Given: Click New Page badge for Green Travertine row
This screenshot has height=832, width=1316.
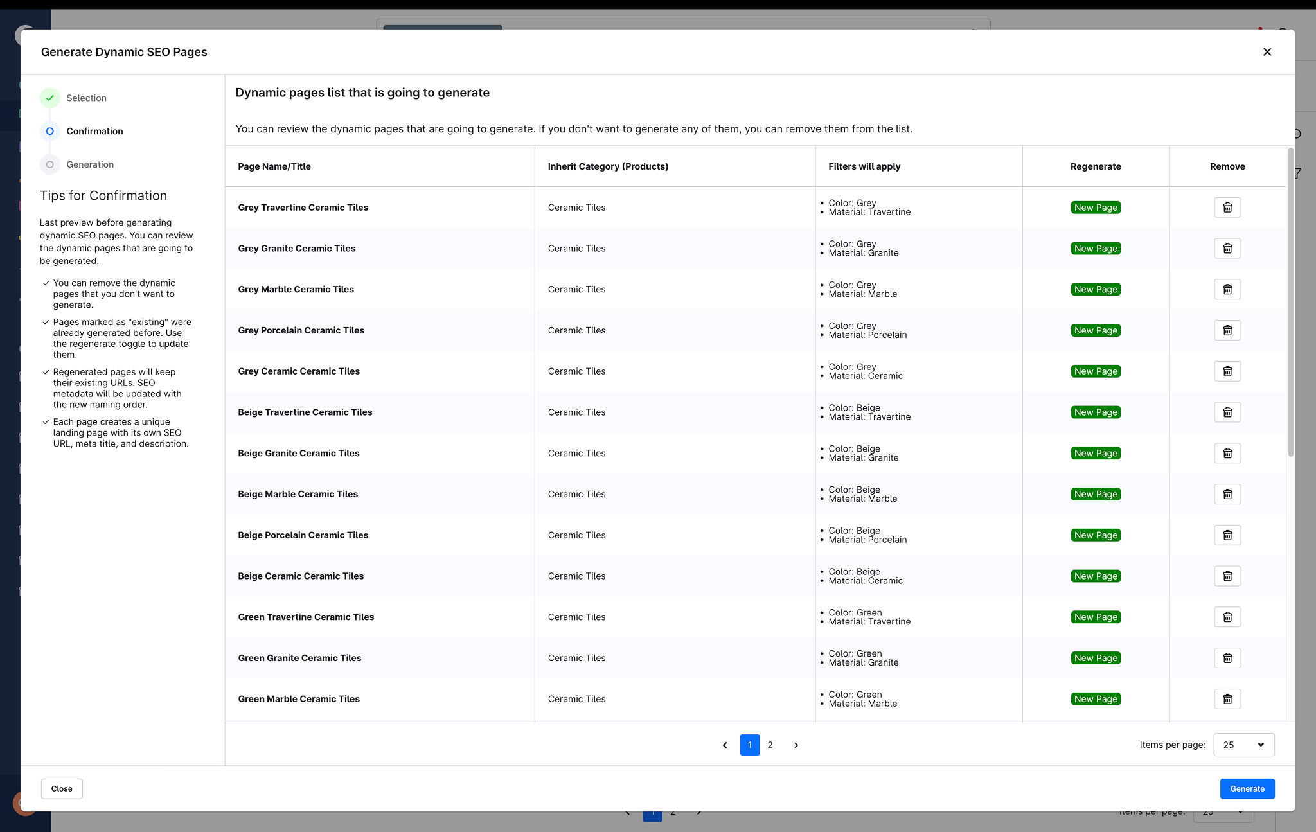Looking at the screenshot, I should coord(1096,617).
